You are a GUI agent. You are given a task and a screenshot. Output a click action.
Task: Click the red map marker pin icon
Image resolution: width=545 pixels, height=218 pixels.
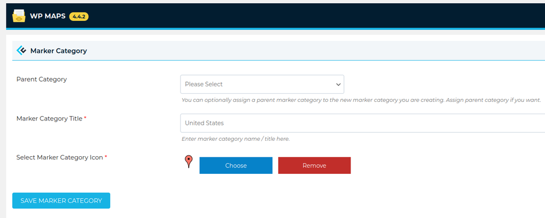tap(188, 162)
